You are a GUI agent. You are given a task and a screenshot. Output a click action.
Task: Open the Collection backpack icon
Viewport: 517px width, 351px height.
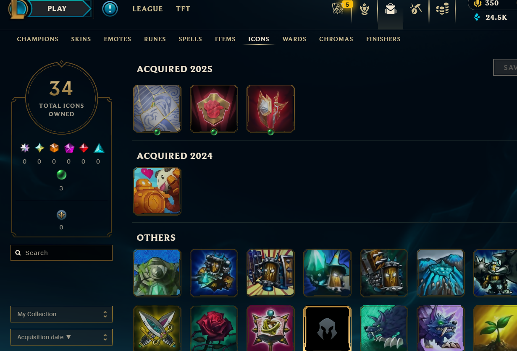[391, 9]
